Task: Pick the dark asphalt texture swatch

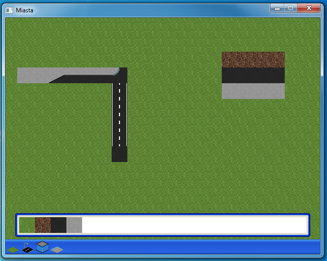Action: point(59,225)
